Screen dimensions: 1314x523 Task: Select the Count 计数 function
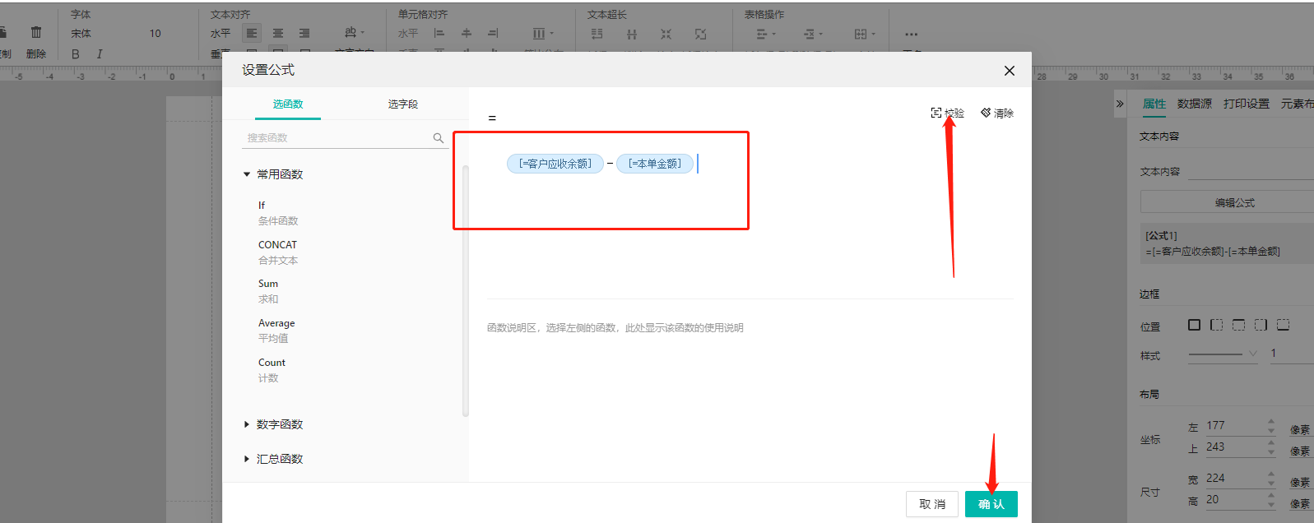(272, 370)
